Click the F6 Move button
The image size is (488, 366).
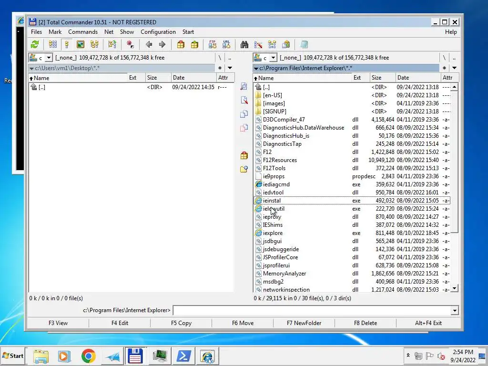[243, 323]
